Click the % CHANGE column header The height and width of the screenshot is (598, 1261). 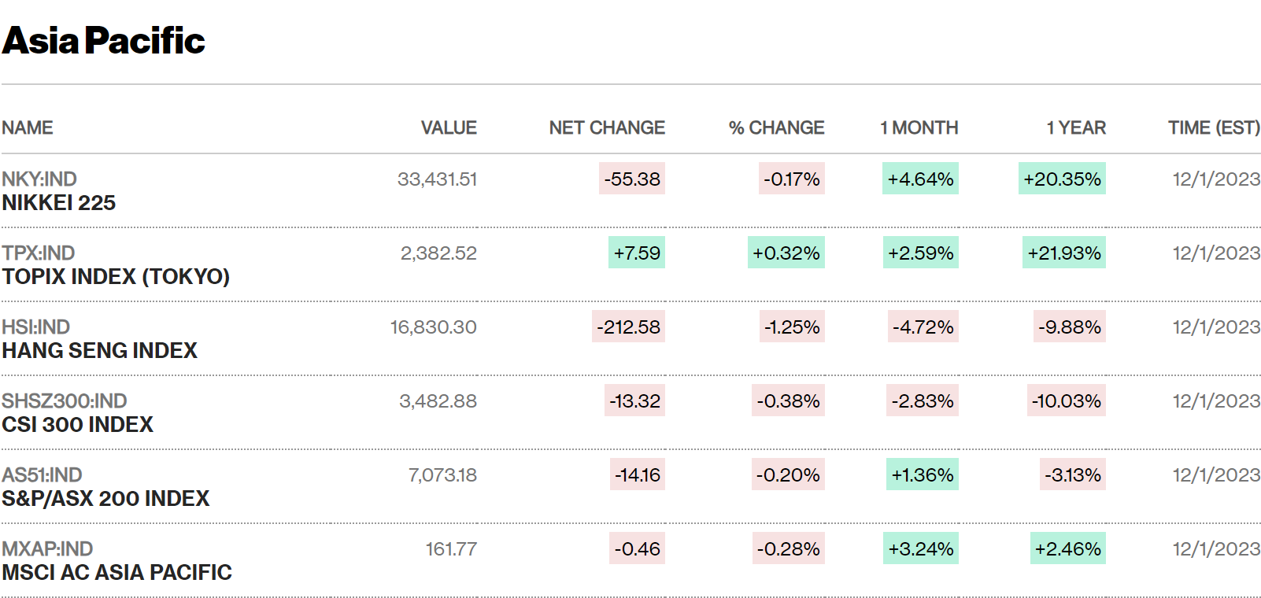(776, 127)
